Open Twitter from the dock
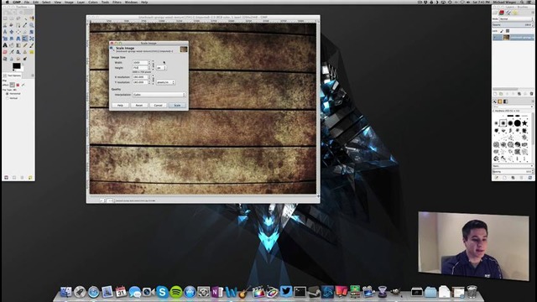 [x=286, y=292]
